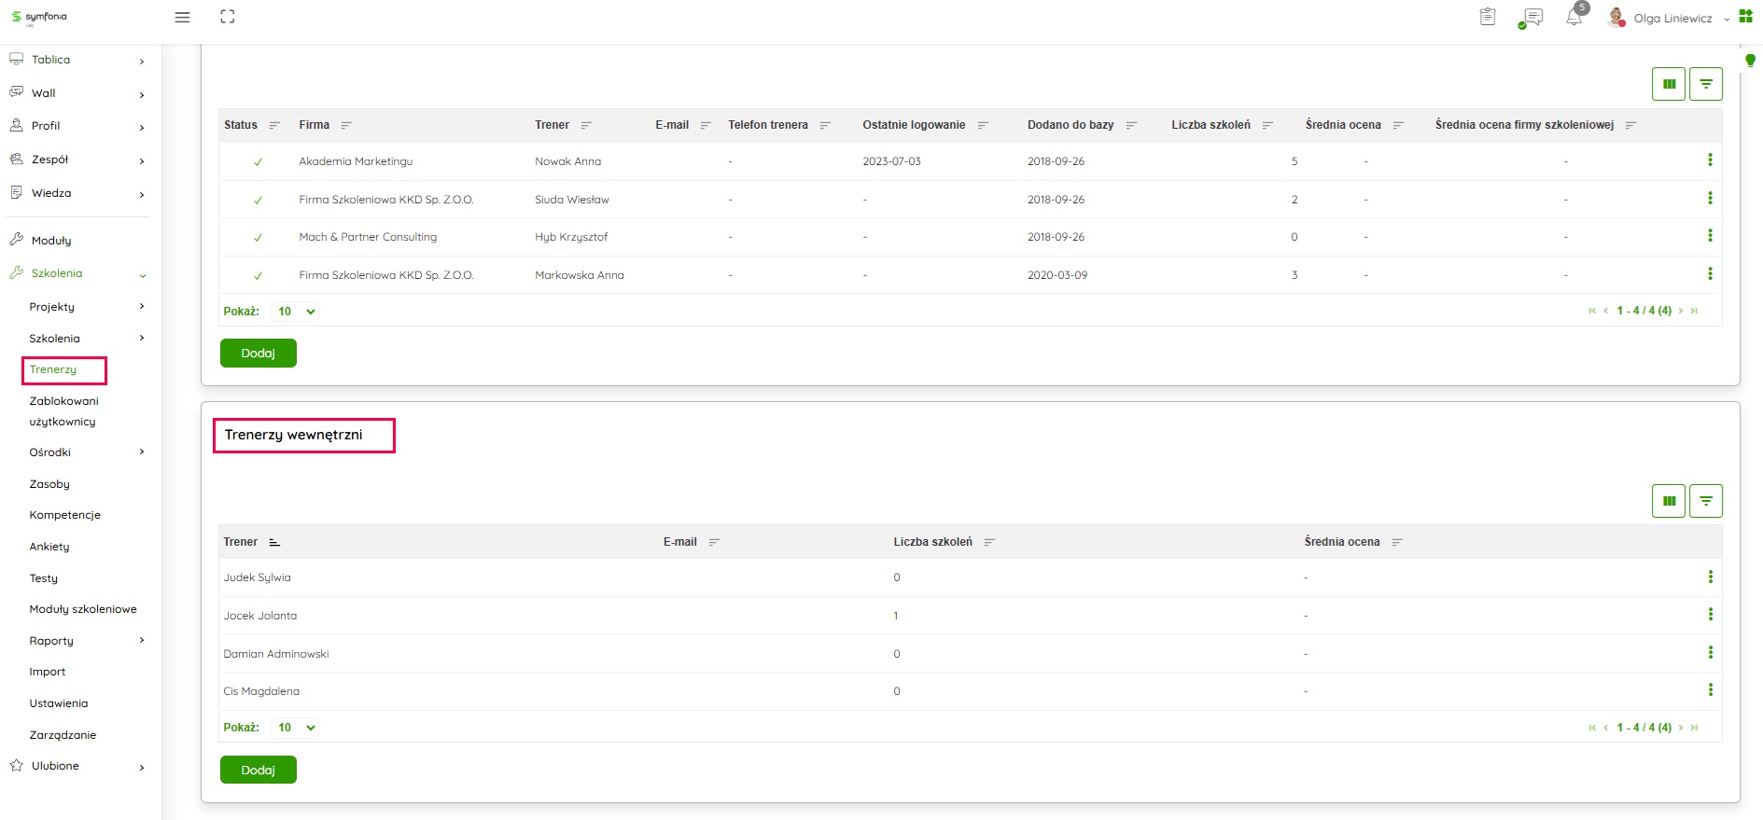The image size is (1763, 820).
Task: Change rows per page in external trainers table
Action: coord(296,312)
